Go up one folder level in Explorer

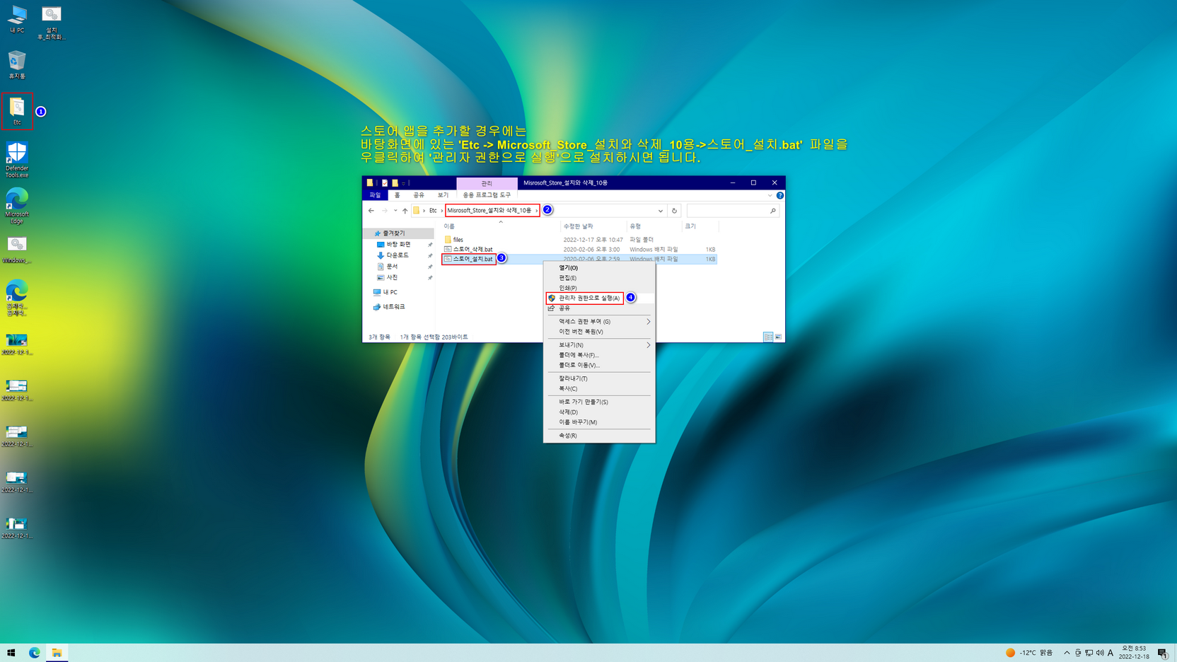pos(405,211)
